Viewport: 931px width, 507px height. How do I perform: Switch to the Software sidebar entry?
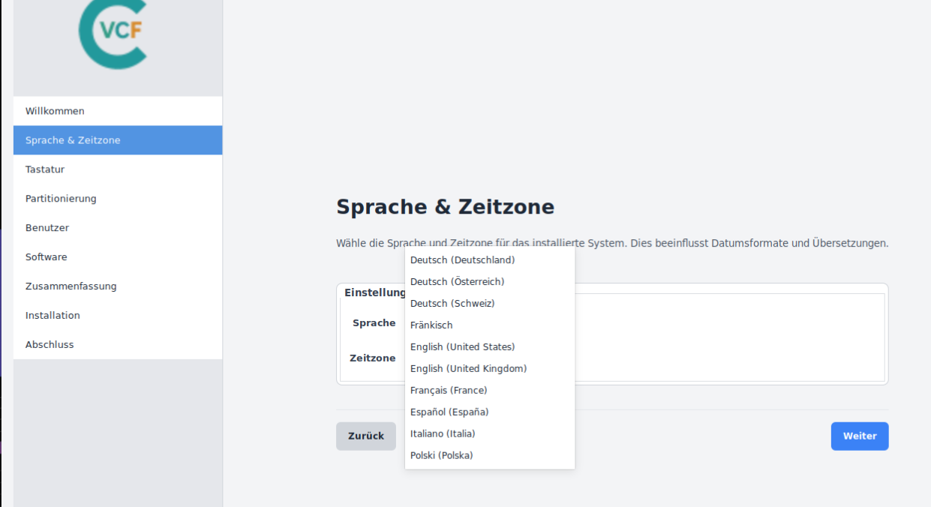point(46,257)
